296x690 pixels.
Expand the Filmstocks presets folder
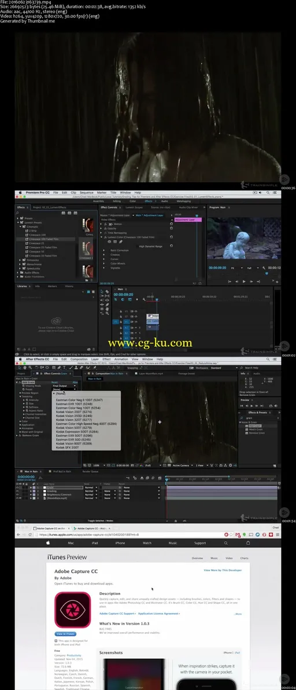point(21,260)
